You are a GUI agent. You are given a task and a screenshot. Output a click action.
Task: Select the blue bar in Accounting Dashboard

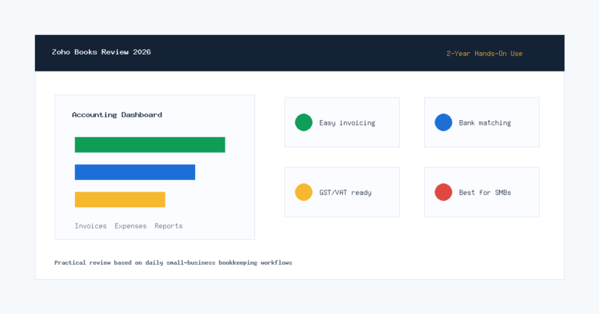pyautogui.click(x=135, y=172)
